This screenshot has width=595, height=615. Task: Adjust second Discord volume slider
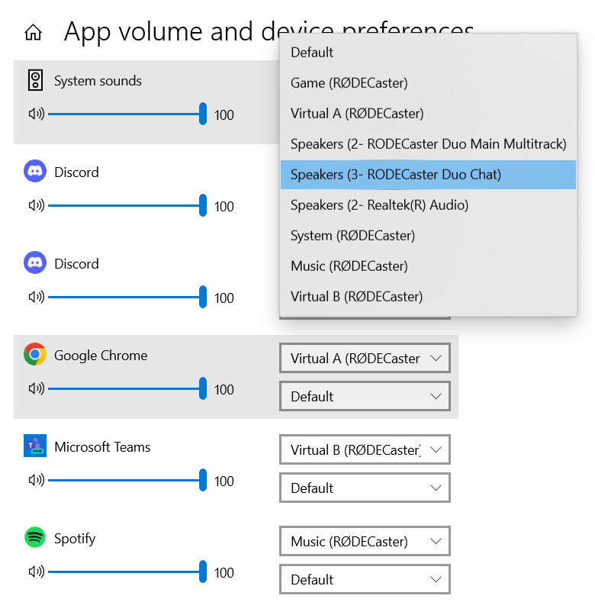tap(127, 297)
